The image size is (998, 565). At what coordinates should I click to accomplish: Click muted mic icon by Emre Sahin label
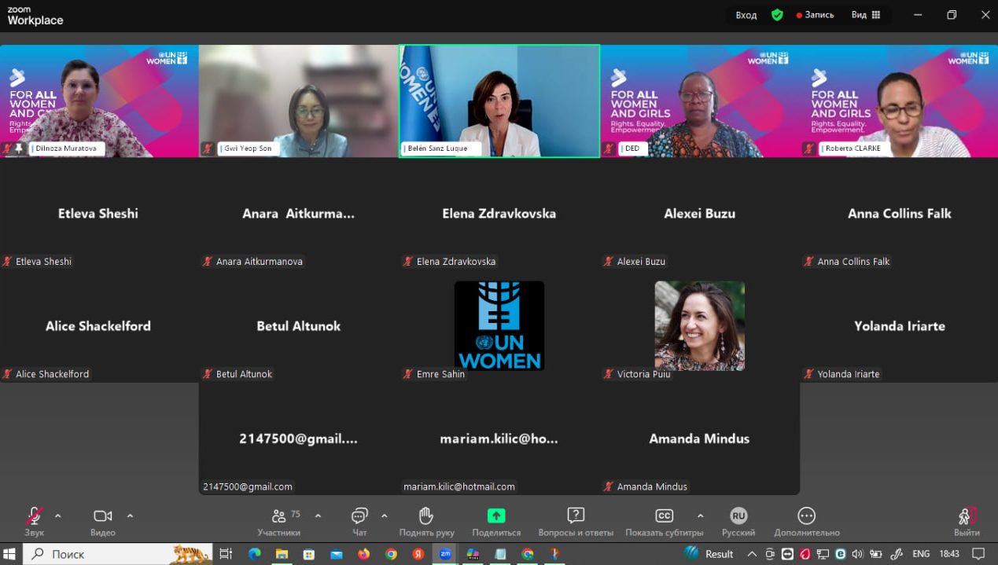[x=408, y=374]
